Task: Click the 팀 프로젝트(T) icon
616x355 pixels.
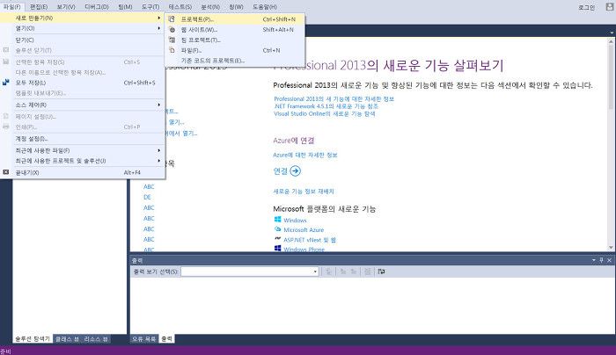Action: click(172, 40)
